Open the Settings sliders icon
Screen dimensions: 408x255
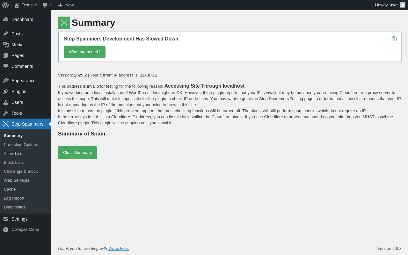(x=6, y=219)
